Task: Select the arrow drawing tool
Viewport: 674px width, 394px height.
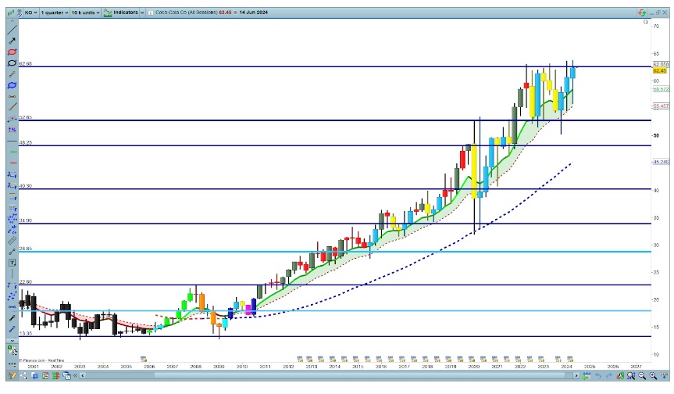Action: [x=12, y=40]
